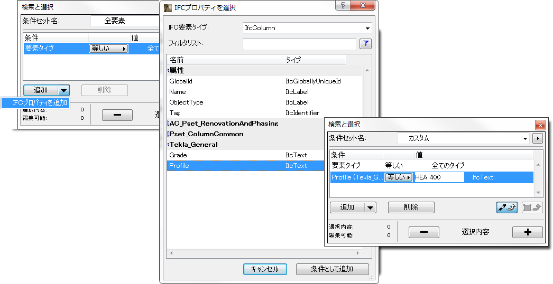Click the horizontal scrollbar in property list
This screenshot has height=284, width=553.
tap(264, 253)
